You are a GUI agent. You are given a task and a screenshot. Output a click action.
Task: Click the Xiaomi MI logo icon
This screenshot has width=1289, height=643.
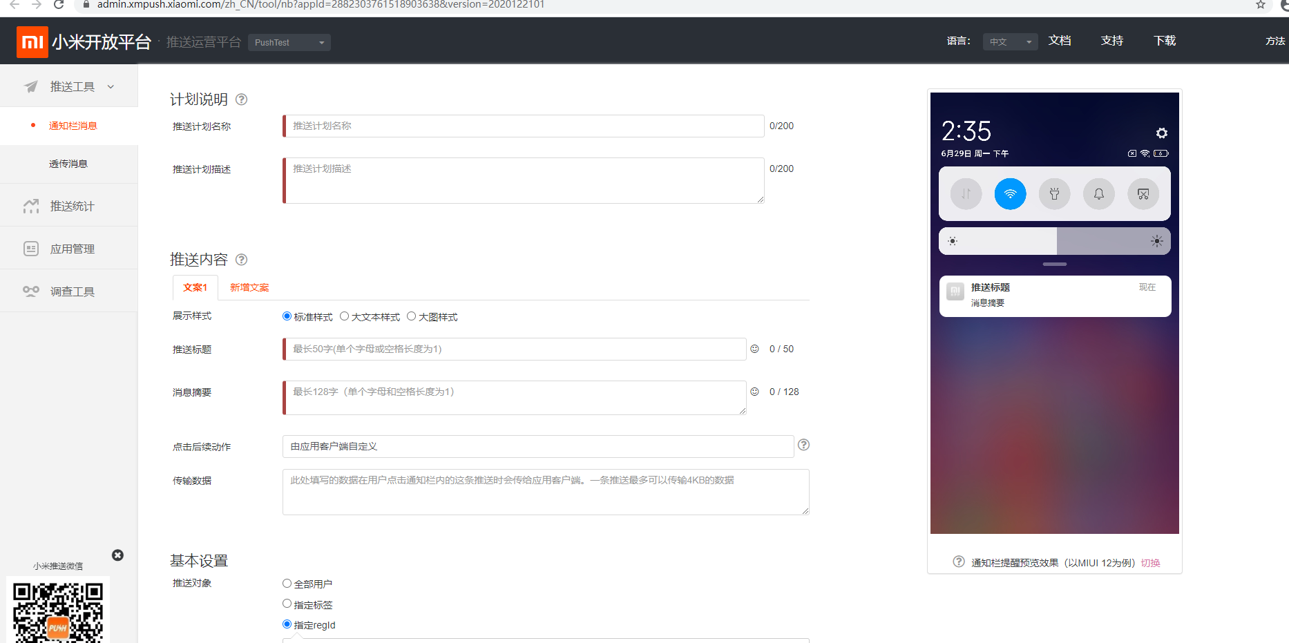[x=32, y=42]
